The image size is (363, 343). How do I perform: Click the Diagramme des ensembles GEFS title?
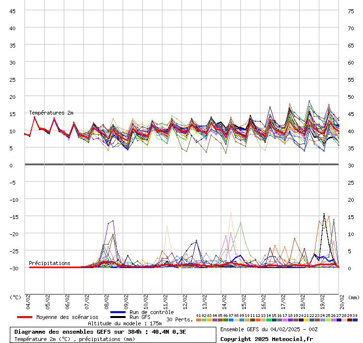point(100,332)
